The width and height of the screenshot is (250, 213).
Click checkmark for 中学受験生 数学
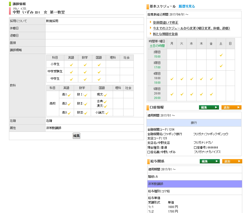pos(85,72)
